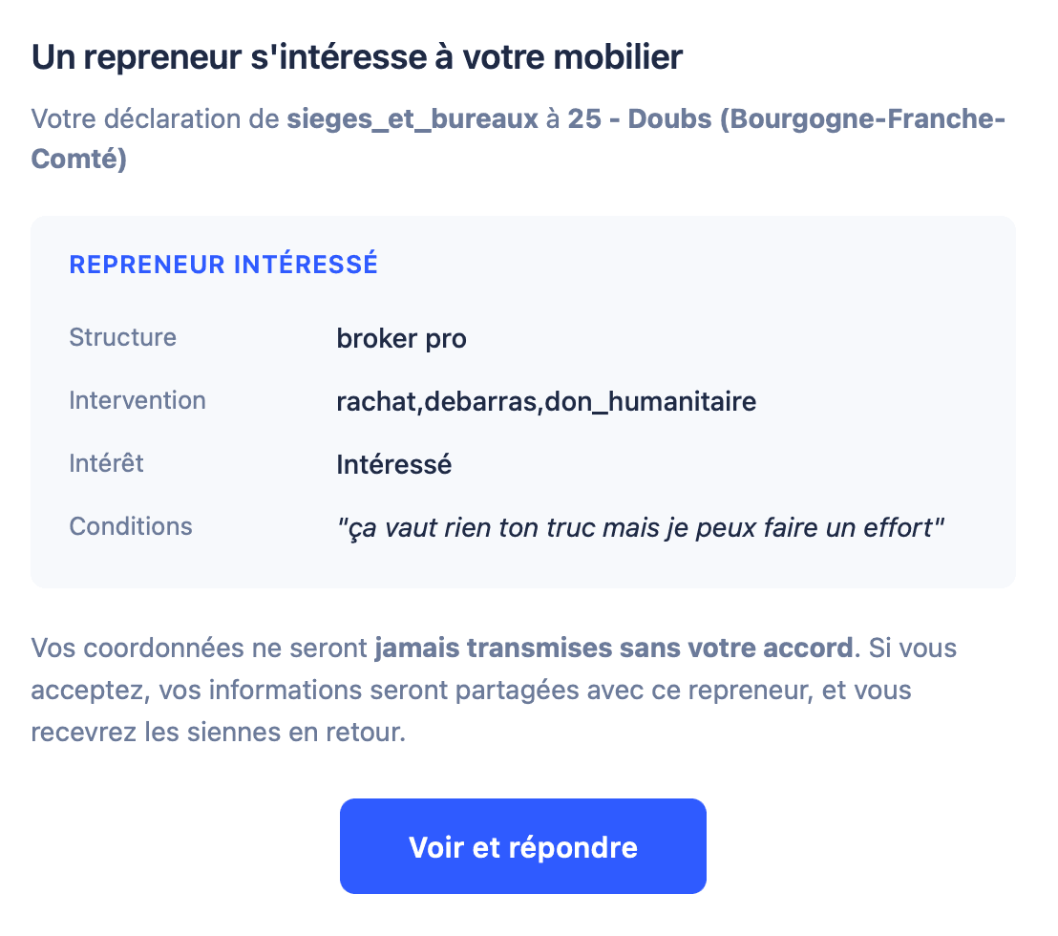Click the heading "Un repreneur s'intéresse à votre mobilier"
This screenshot has width=1058, height=936.
click(357, 57)
